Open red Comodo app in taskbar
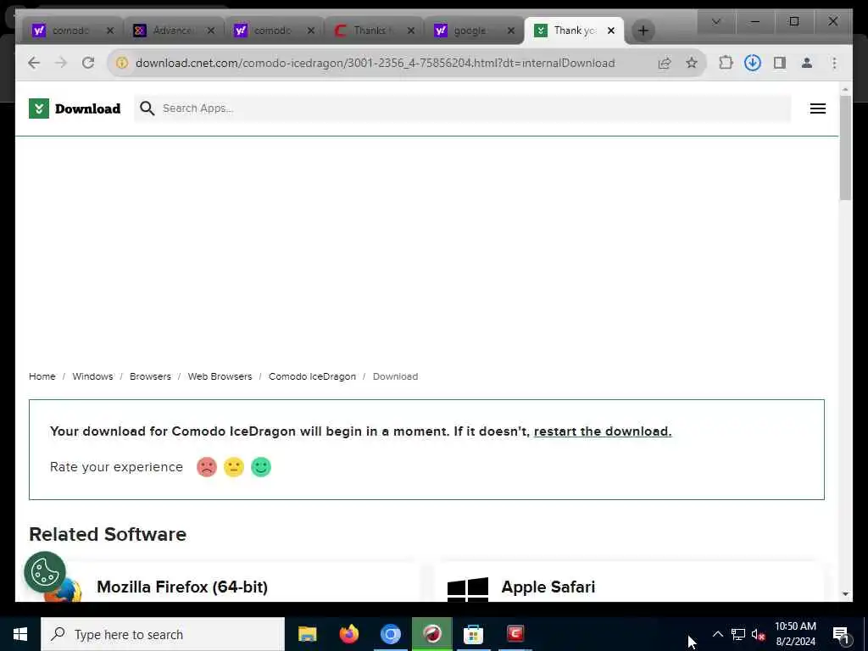Screen dimensions: 868x651 [x=515, y=634]
